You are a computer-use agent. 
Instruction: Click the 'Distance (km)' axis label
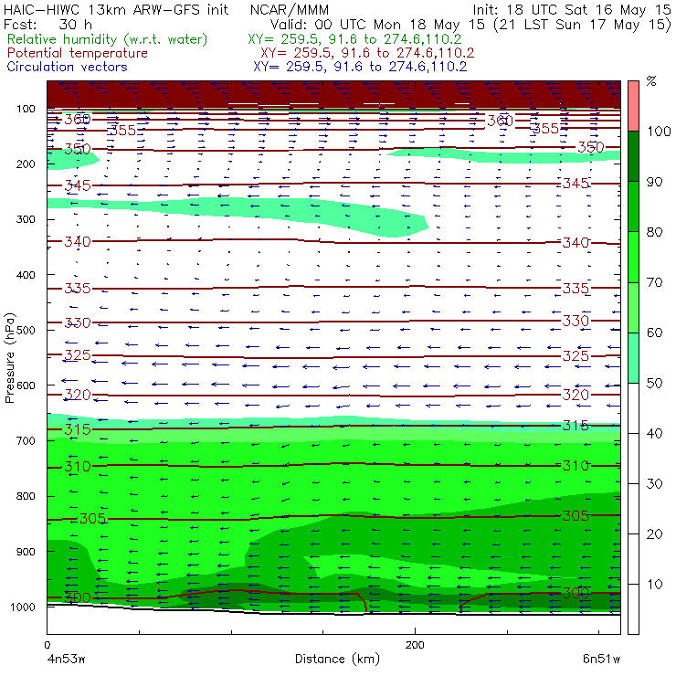[x=337, y=660]
